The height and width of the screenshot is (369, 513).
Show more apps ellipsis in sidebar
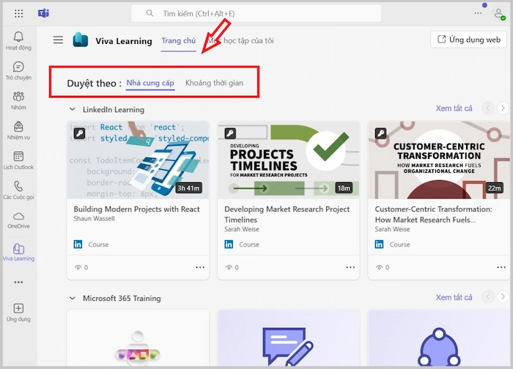pyautogui.click(x=18, y=282)
